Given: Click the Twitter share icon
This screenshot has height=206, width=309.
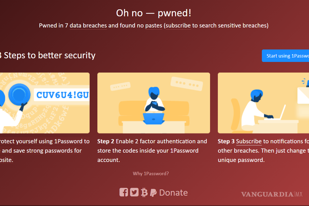Looking at the screenshot, I should (x=134, y=192).
